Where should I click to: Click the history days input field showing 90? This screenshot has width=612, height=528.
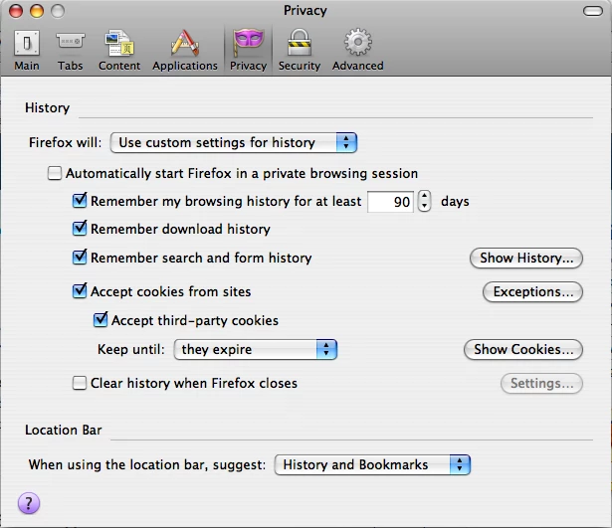pyautogui.click(x=390, y=202)
